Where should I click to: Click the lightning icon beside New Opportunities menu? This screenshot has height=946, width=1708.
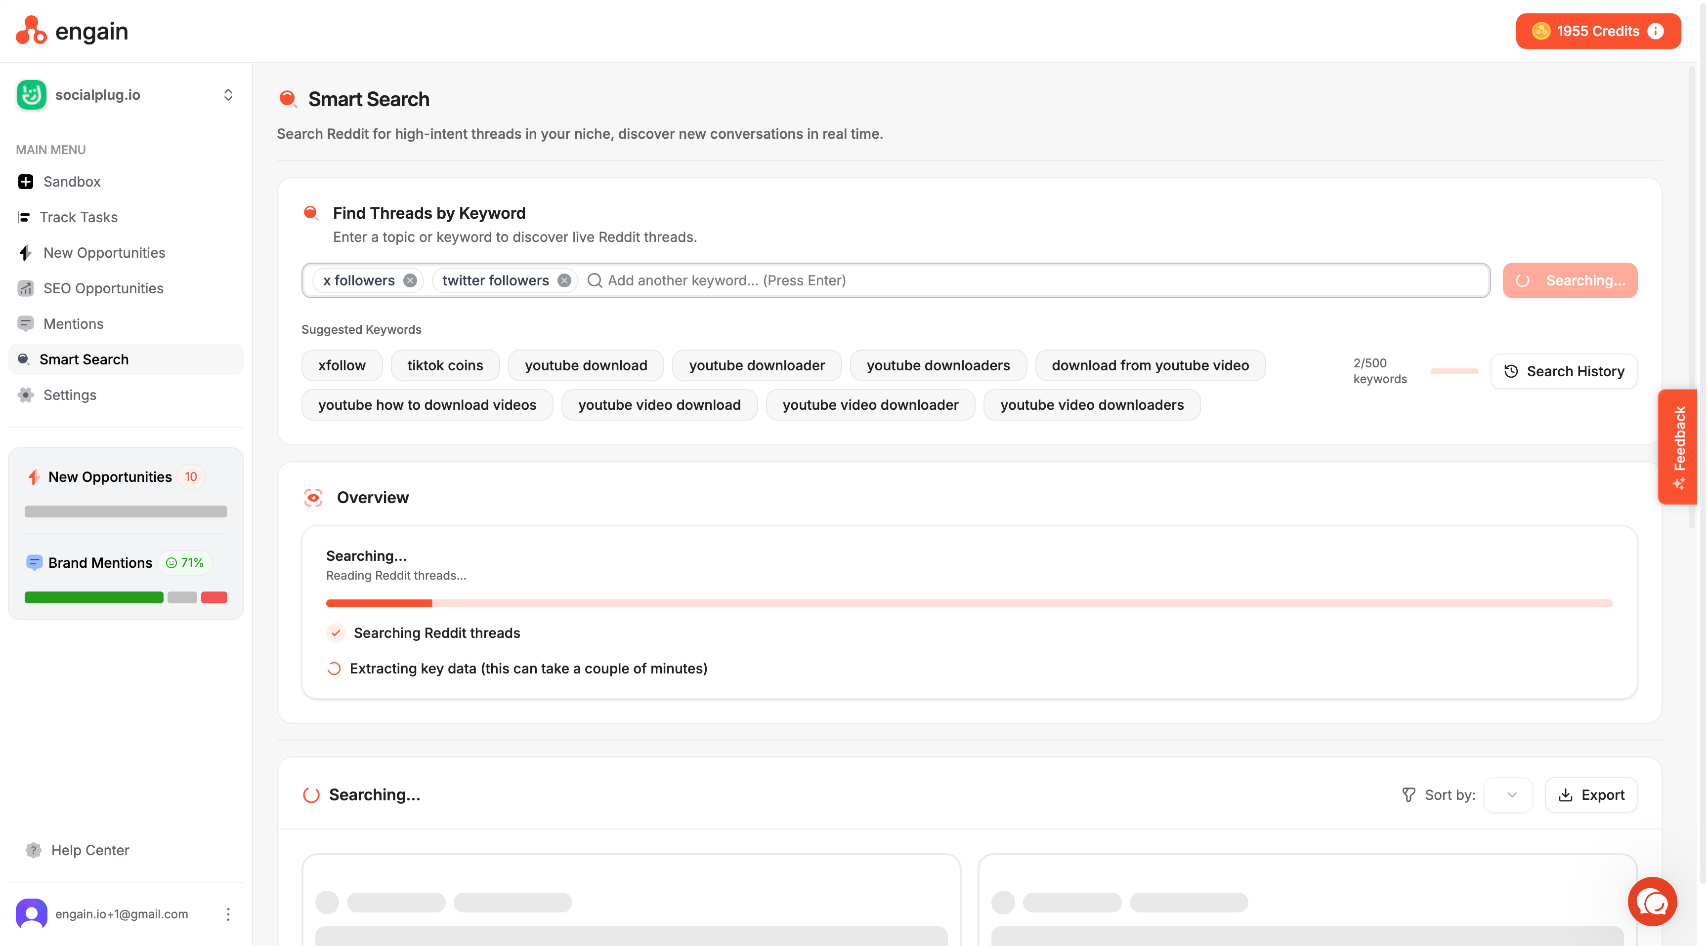25,252
